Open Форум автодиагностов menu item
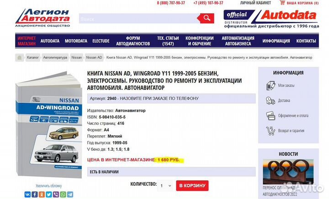This screenshot has height=199, width=329. (x=133, y=41)
